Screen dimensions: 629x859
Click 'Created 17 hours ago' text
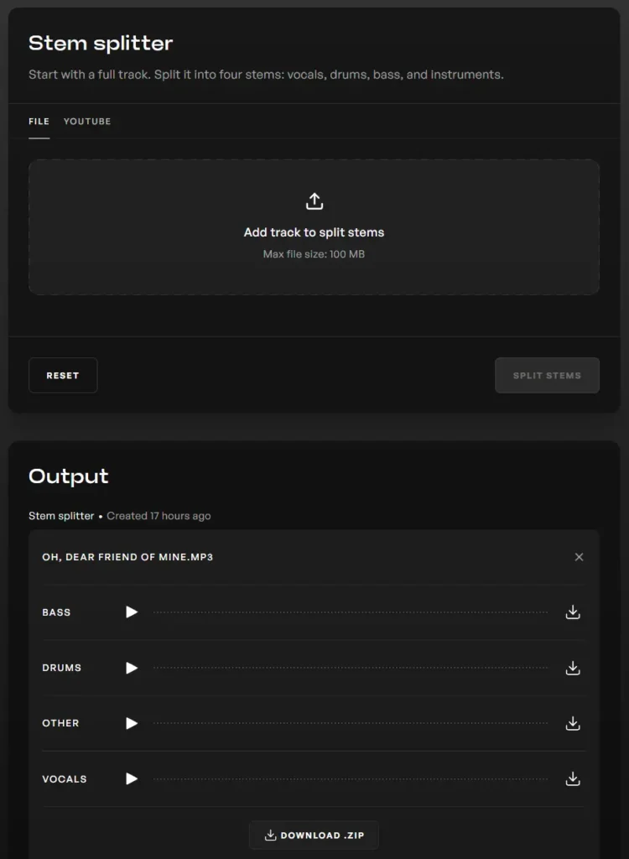click(x=159, y=516)
